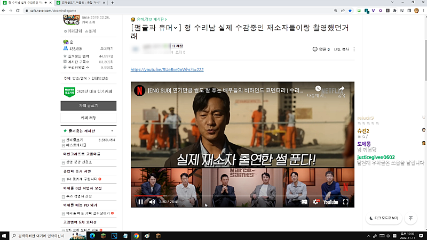Open Chrome icon in taskbar

136,236
